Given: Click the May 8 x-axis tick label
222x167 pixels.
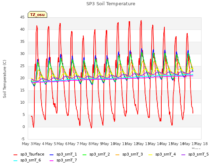Looking at the screenshot, I should pos(85,144).
